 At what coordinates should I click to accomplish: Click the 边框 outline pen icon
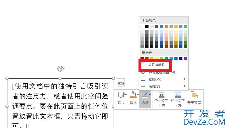click(145, 95)
